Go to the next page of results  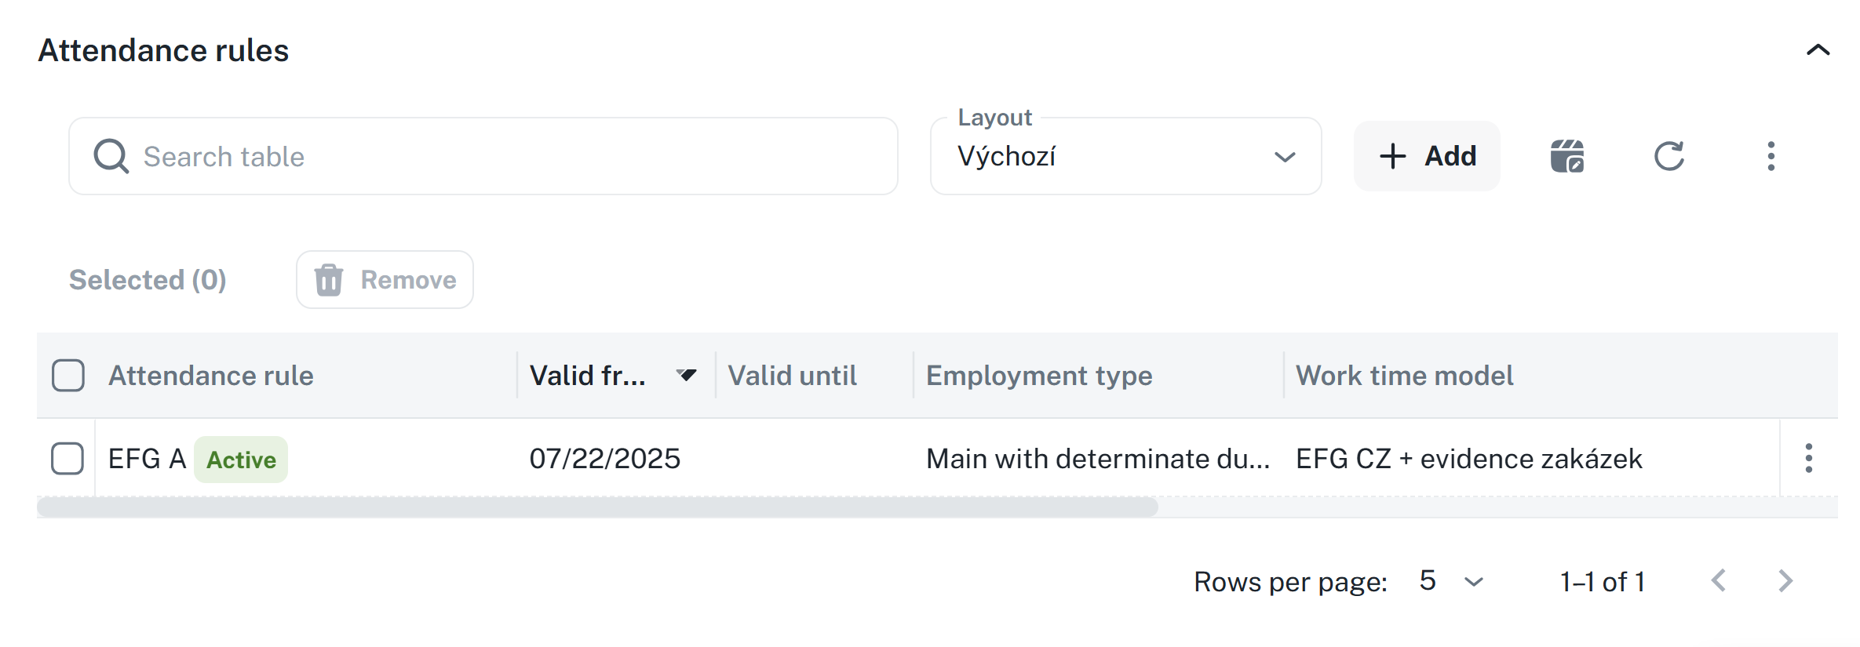point(1785,581)
